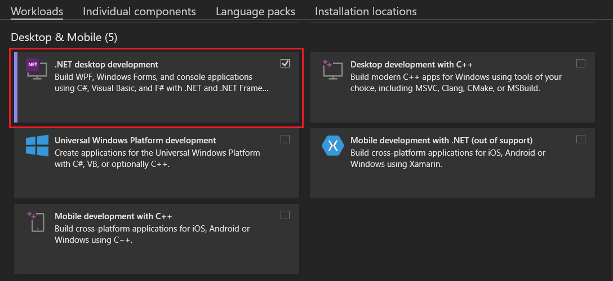Click the ".NET desktop development" title text

pos(106,65)
